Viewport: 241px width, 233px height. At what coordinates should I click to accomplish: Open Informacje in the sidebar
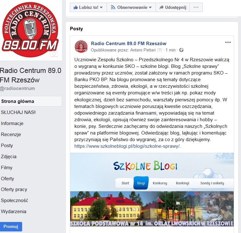pos(12,123)
